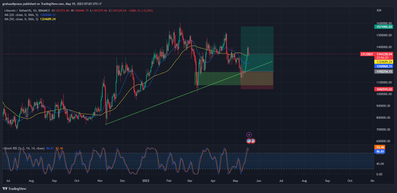Click the change value −2686.32 (−0.20%)
397x193 pixels.
[141, 10]
